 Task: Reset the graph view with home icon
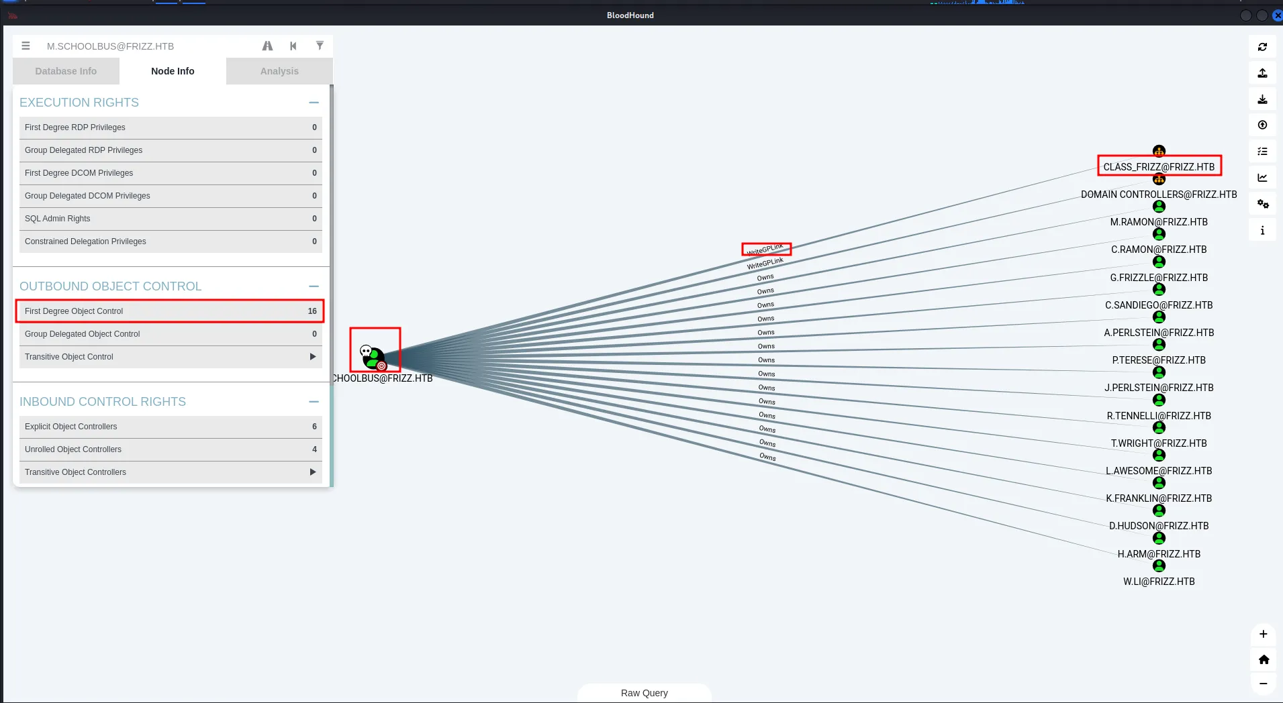click(x=1263, y=659)
